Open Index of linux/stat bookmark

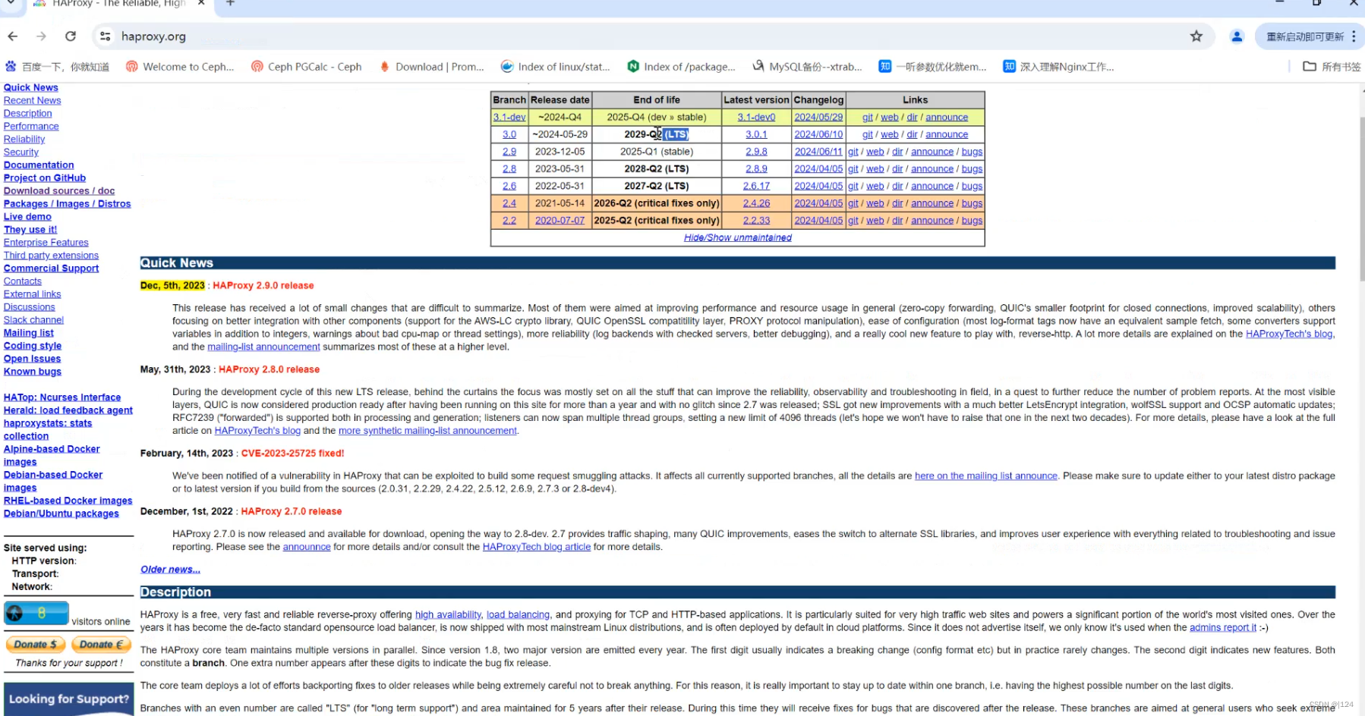555,67
